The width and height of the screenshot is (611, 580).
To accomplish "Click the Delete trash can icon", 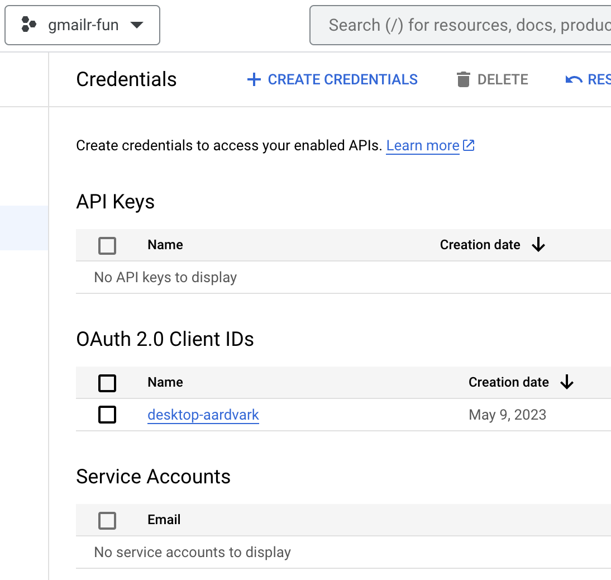I will click(464, 79).
